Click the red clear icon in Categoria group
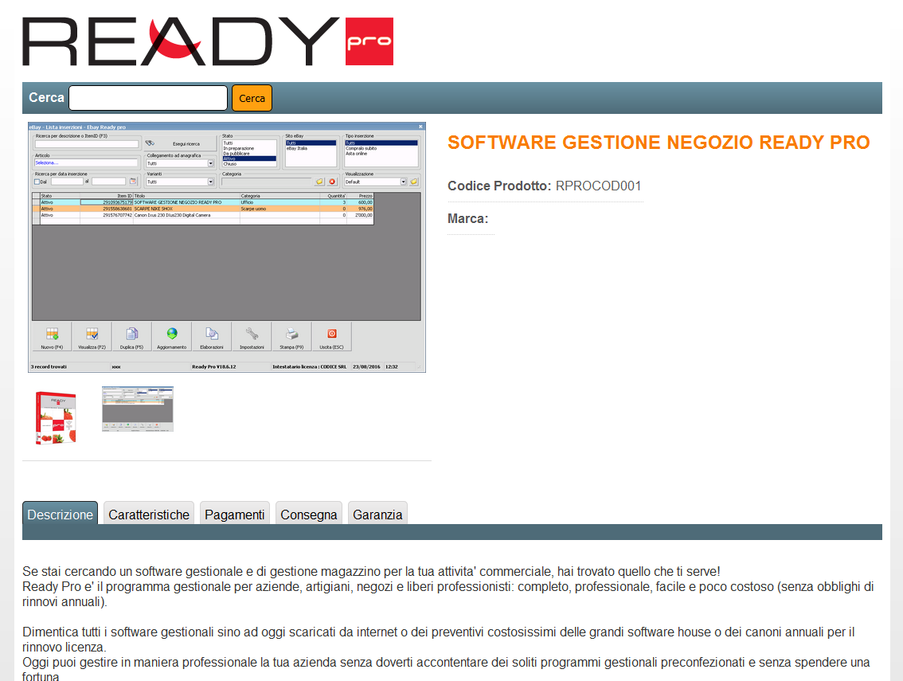Image resolution: width=903 pixels, height=681 pixels. (332, 182)
